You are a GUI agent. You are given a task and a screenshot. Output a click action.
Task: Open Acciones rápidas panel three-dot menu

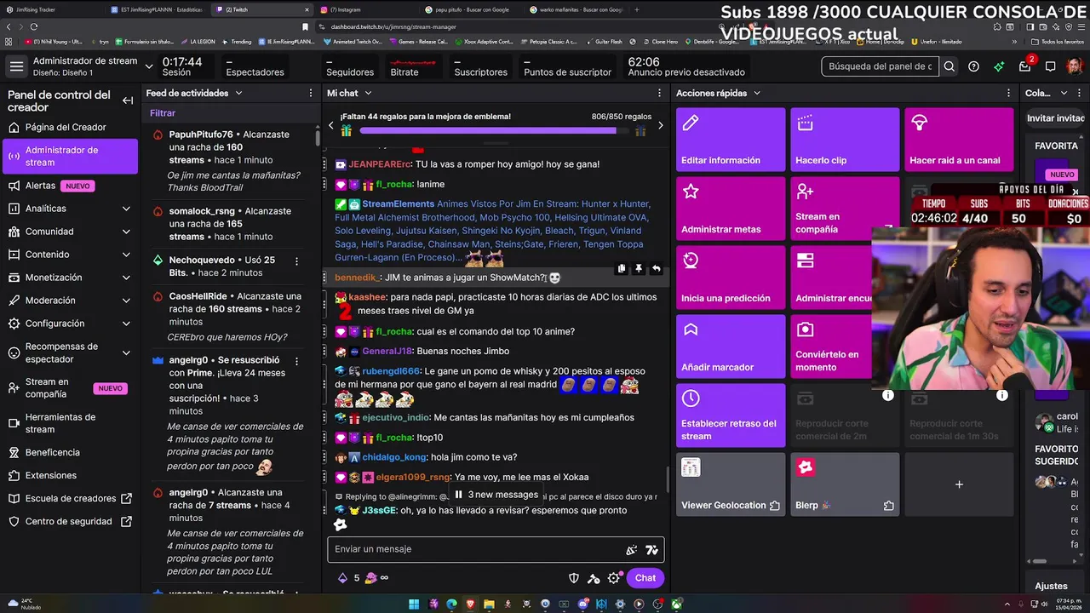(1009, 93)
